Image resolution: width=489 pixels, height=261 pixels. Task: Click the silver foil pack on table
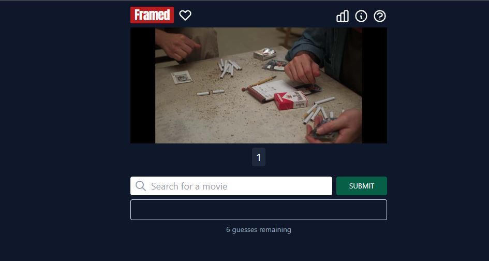coord(265,54)
